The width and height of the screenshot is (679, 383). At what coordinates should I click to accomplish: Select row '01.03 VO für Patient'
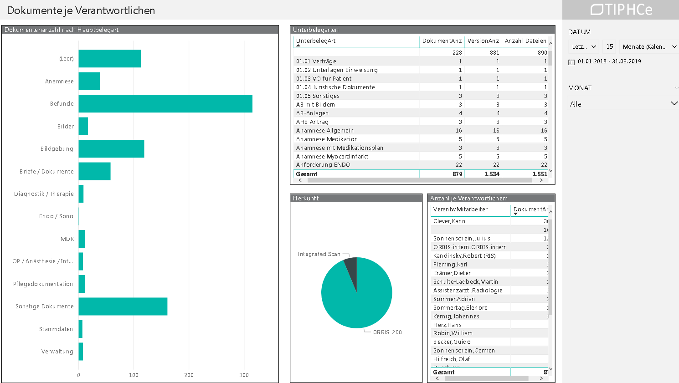[421, 79]
